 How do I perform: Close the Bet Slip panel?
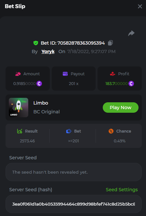140,6
